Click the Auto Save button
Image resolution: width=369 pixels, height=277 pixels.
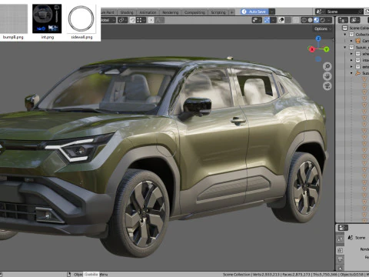254,12
